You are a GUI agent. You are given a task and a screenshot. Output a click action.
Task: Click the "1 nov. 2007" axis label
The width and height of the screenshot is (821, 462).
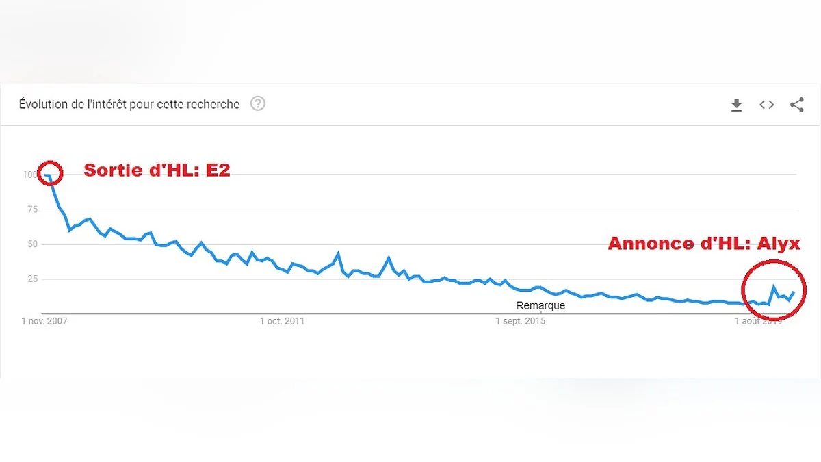[44, 320]
